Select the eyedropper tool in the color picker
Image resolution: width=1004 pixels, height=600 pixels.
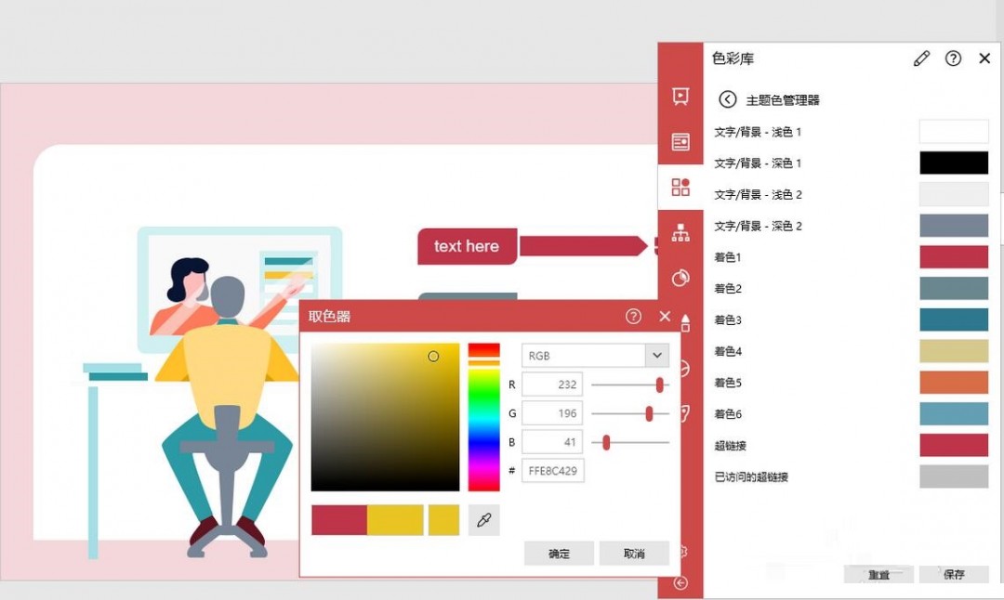pyautogui.click(x=484, y=520)
